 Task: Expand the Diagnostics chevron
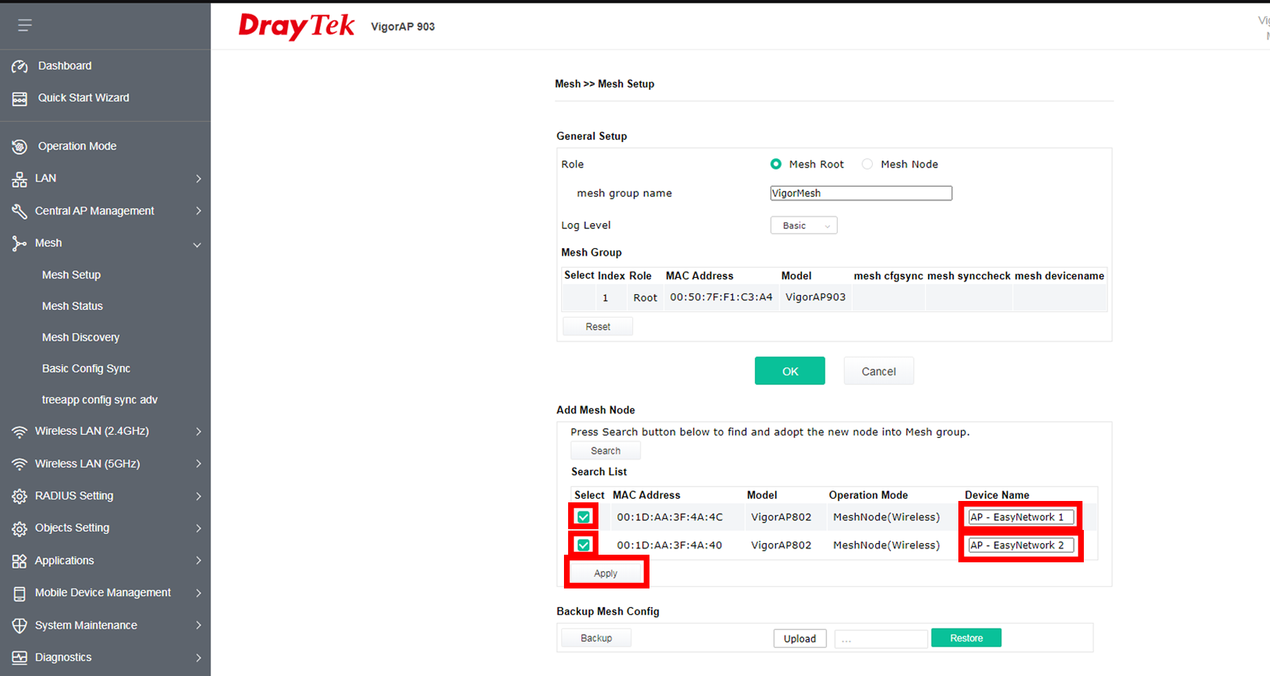point(199,657)
